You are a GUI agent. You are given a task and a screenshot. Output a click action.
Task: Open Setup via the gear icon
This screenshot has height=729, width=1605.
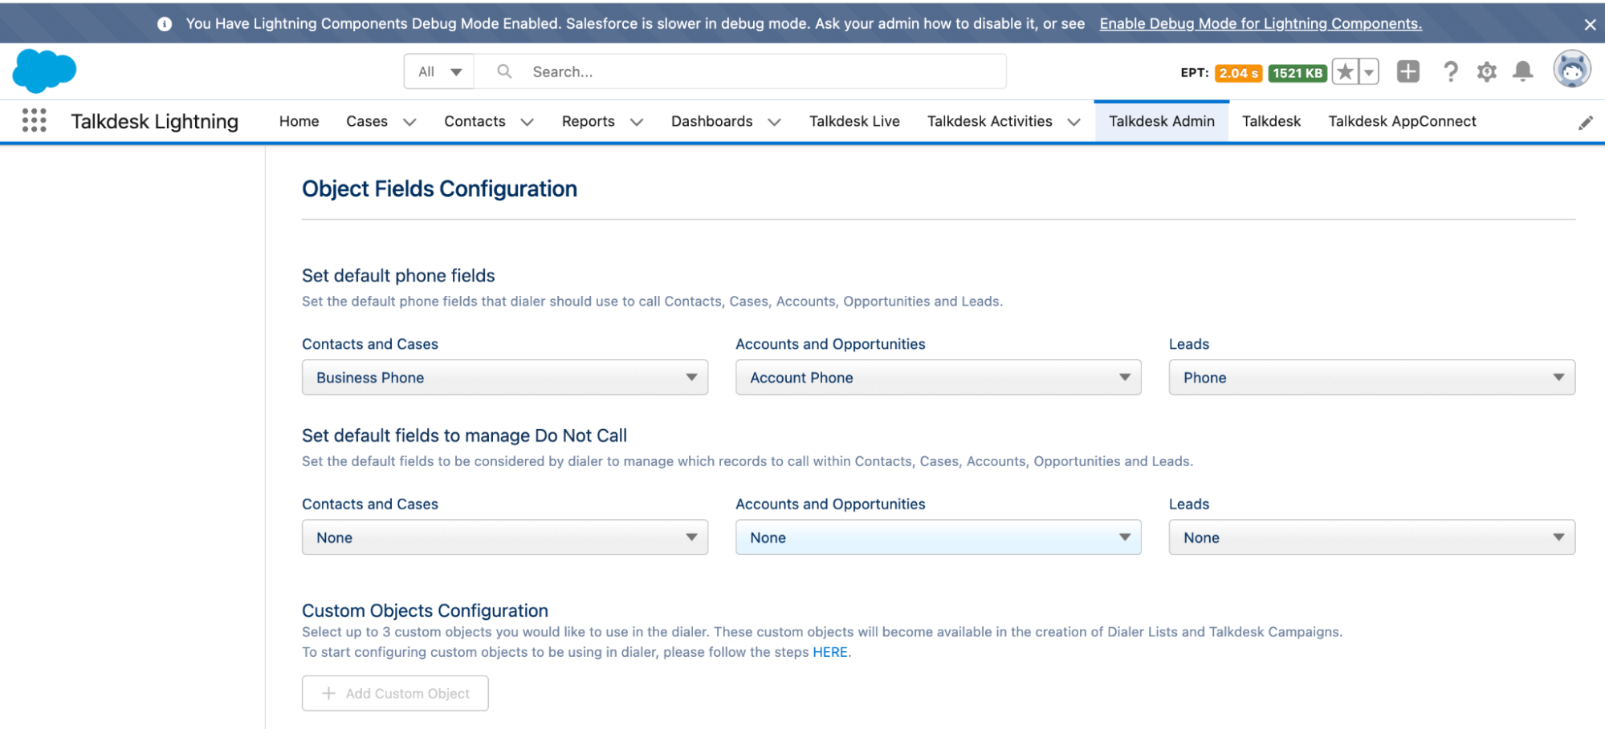[1486, 71]
